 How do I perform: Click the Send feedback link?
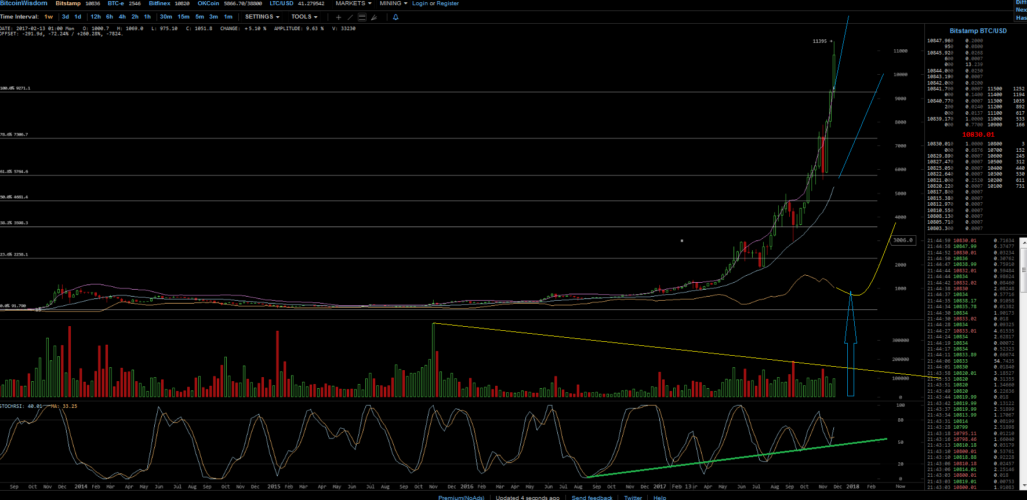click(592, 497)
